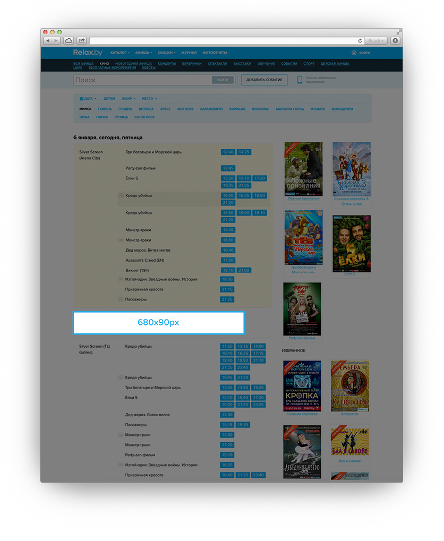Viewport: 444px width, 541px height.
Task: Open the Скидки dropdown menu
Action: point(167,53)
